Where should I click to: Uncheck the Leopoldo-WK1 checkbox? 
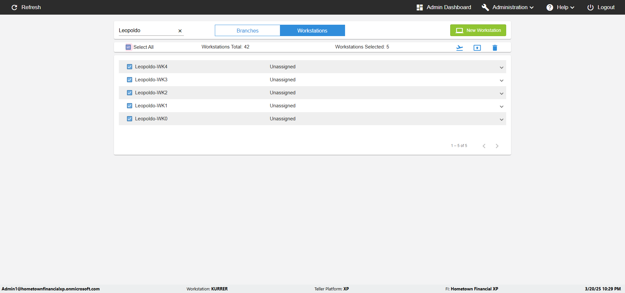(x=130, y=106)
